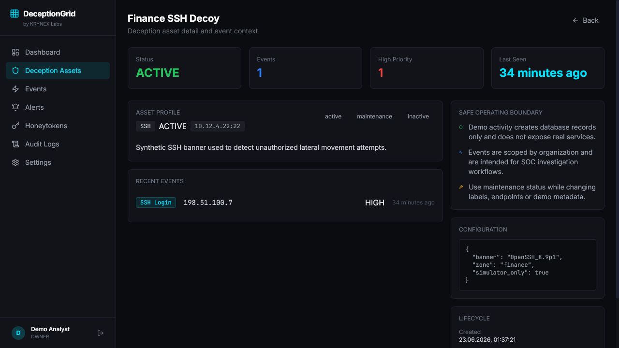The image size is (619, 348).
Task: Switch asset status to maintenance
Action: point(375,116)
